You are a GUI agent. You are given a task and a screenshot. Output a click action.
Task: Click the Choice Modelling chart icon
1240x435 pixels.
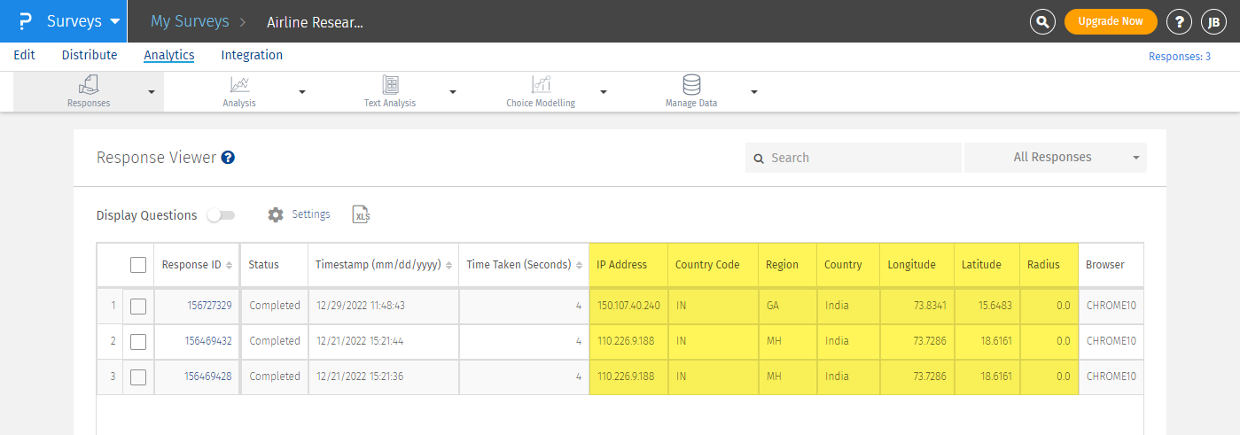click(541, 85)
